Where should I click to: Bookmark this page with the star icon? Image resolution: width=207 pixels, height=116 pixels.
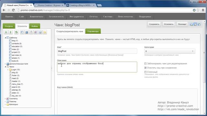point(198,10)
